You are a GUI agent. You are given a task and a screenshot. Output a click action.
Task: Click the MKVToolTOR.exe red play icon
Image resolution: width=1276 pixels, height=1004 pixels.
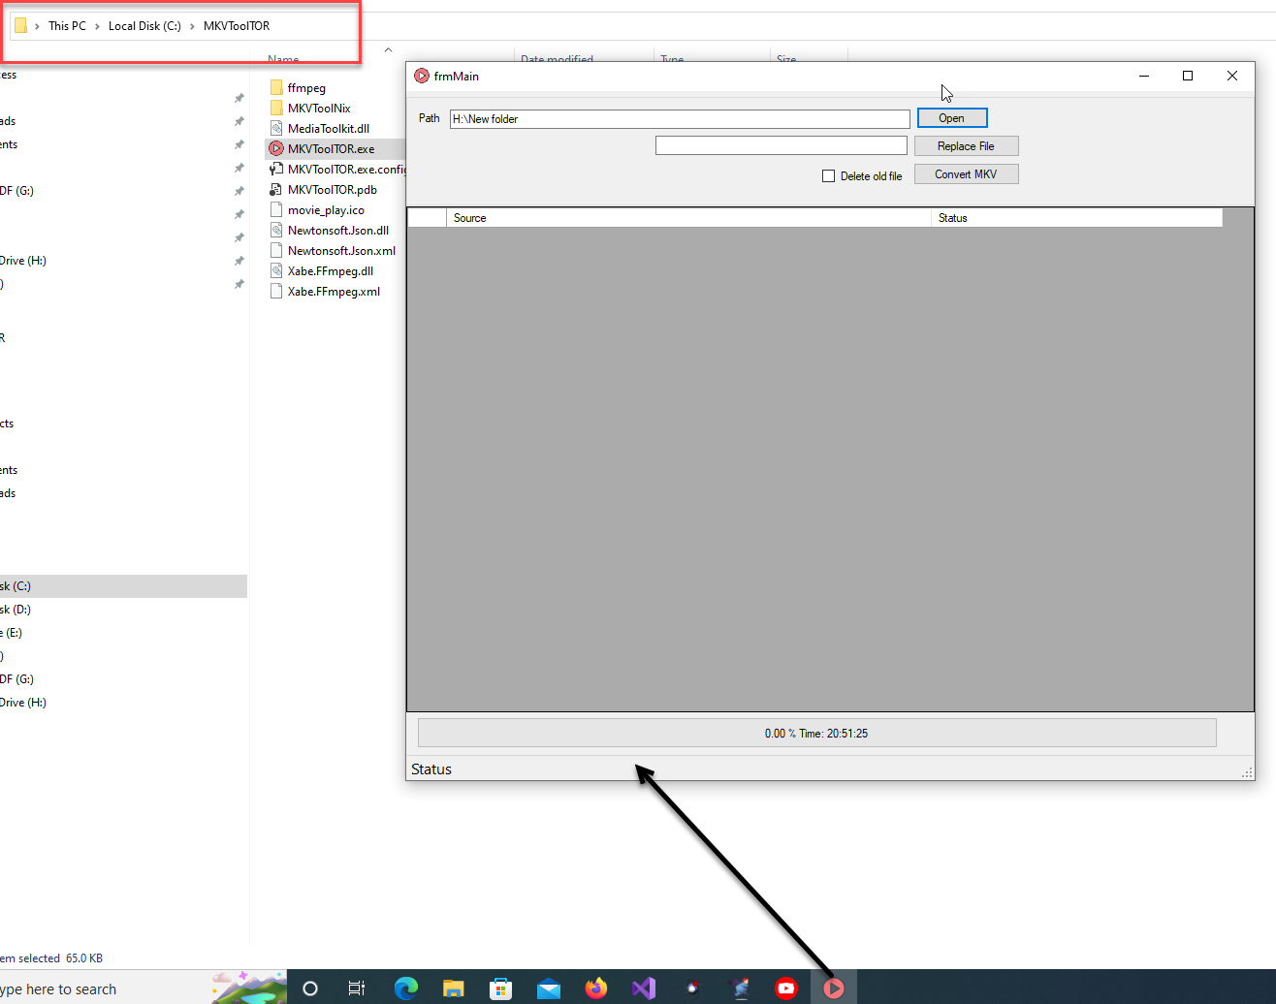click(x=276, y=148)
